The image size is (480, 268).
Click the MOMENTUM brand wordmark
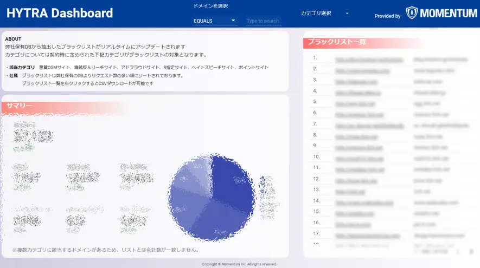coord(449,14)
